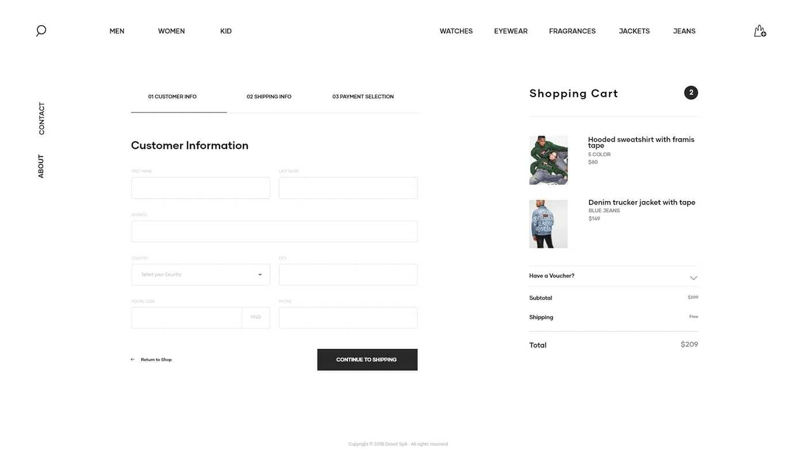805x449 pixels.
Task: Click the vertical Contact link
Action: [x=41, y=118]
